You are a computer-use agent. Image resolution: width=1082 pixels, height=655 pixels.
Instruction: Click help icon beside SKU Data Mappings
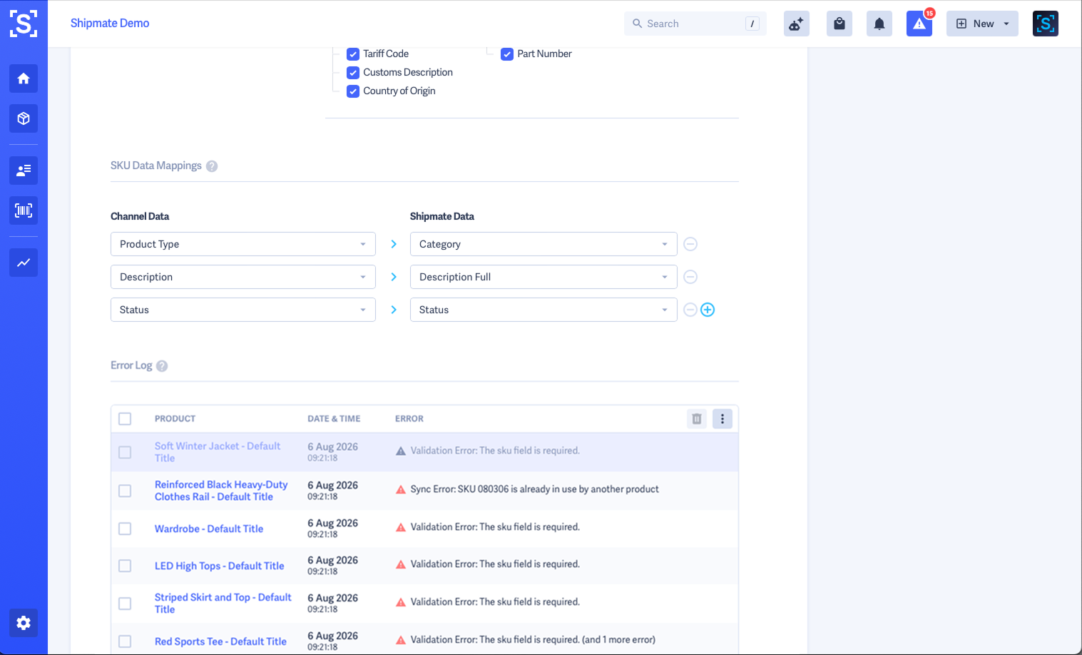(212, 166)
